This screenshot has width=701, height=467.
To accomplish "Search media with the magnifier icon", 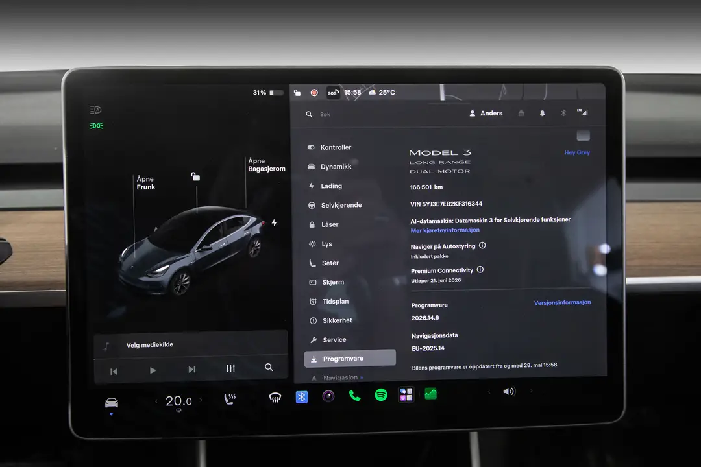I will coord(269,367).
